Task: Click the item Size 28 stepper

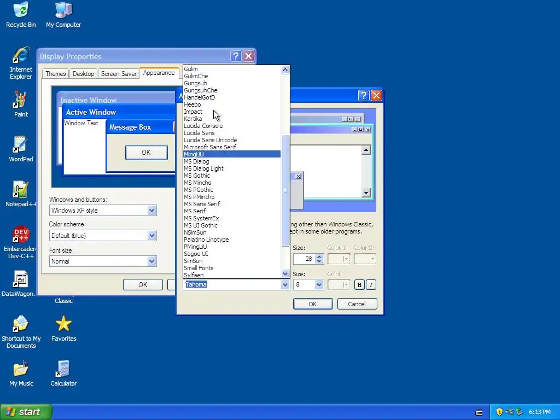Action: (x=319, y=259)
